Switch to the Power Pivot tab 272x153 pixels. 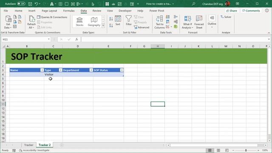pos(157,11)
